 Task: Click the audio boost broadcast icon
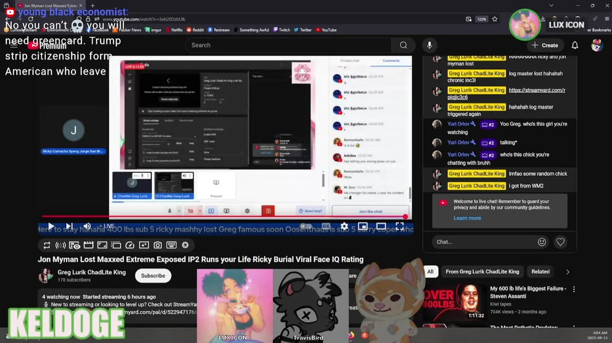point(61,245)
